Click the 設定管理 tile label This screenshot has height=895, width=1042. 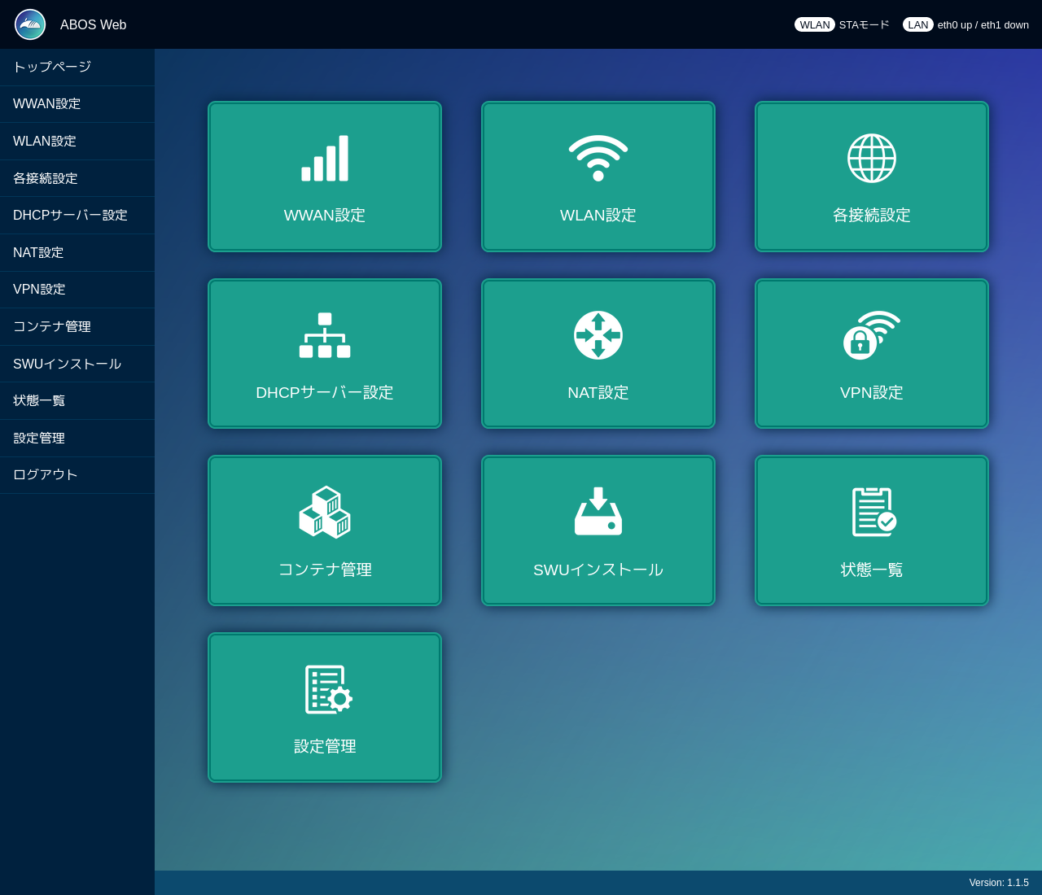click(325, 746)
